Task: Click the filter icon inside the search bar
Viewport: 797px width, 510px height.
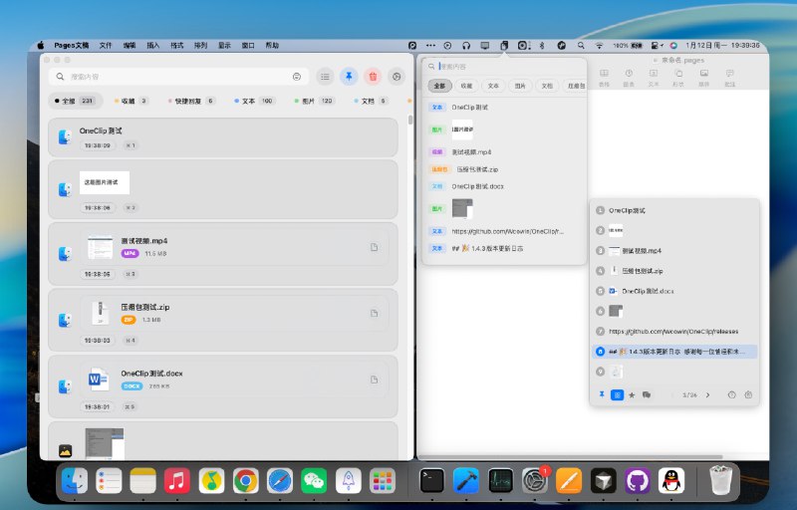Action: point(297,76)
